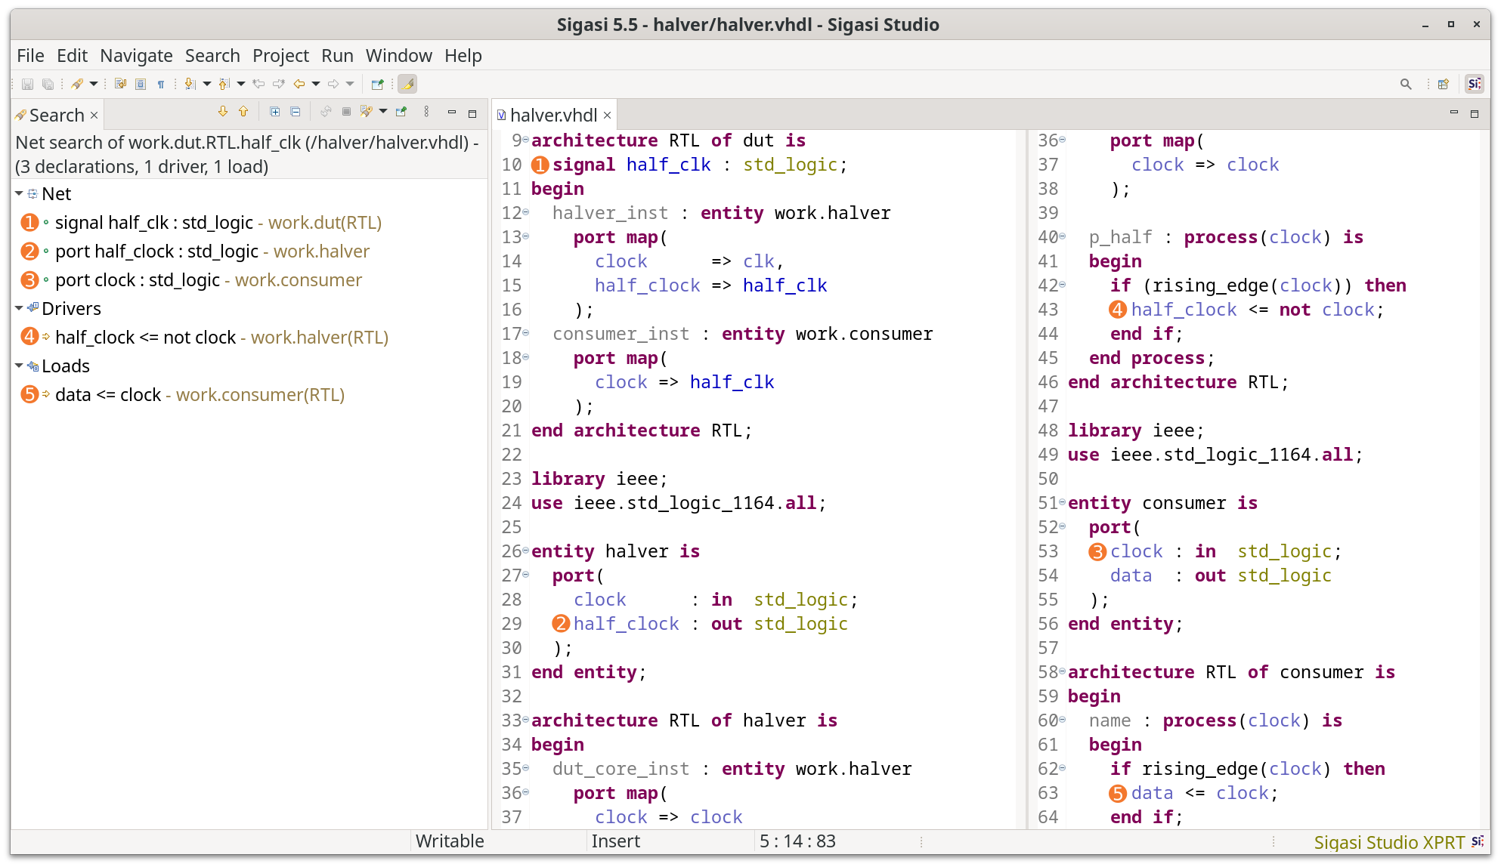The image size is (1501, 867).
Task: Close the Search view tab
Action: [x=94, y=116]
